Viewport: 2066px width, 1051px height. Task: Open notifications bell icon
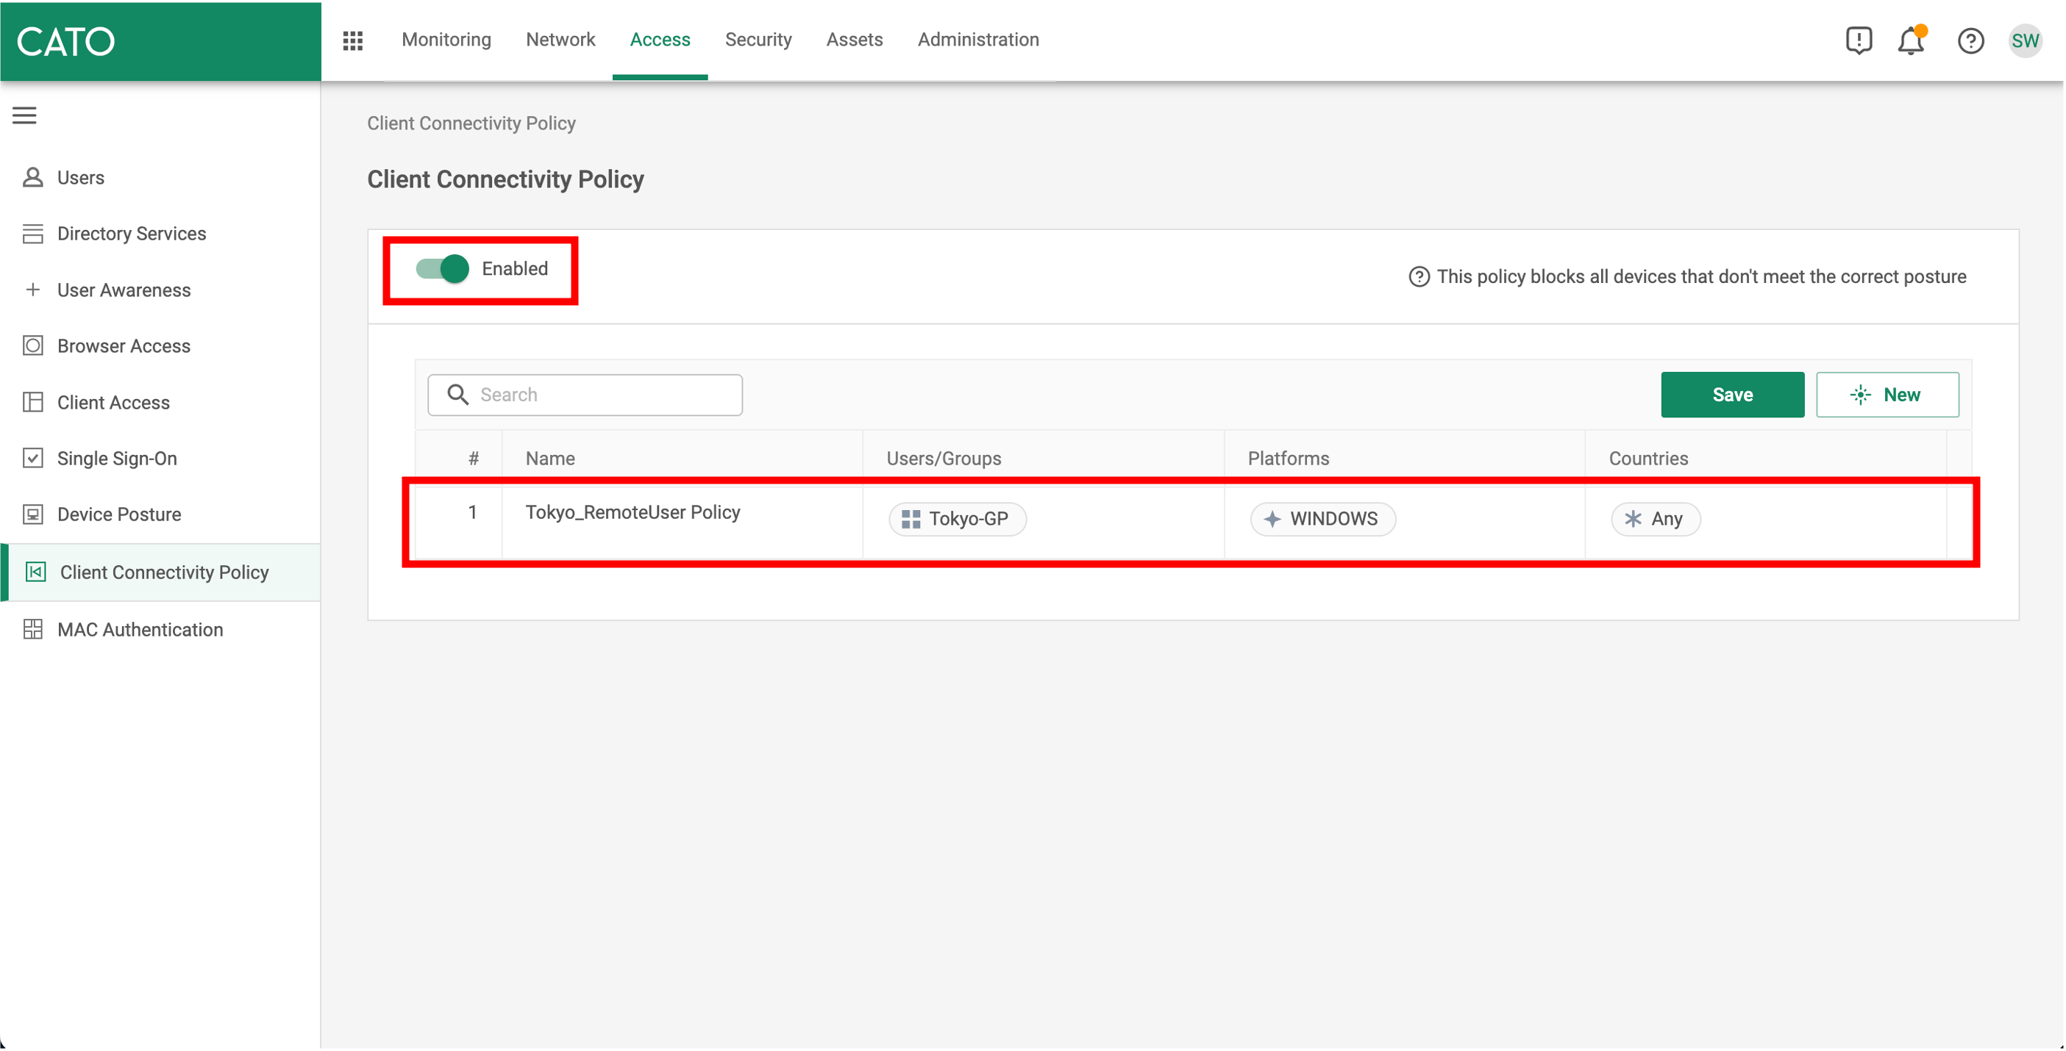[x=1912, y=40]
